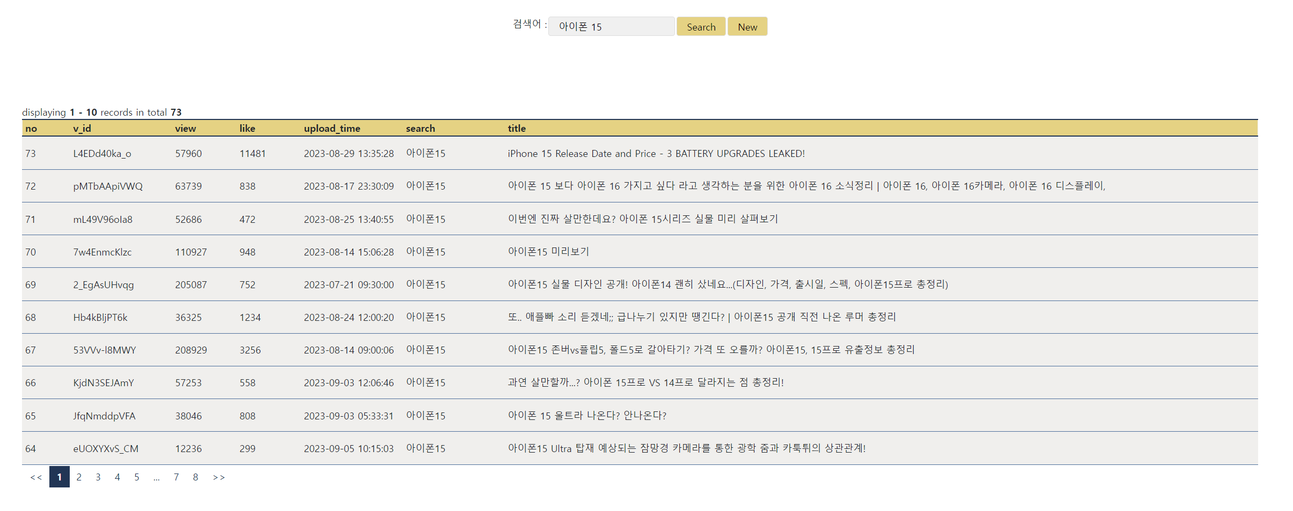Click the 'v_id' column header
The image size is (1293, 511).
coord(82,129)
